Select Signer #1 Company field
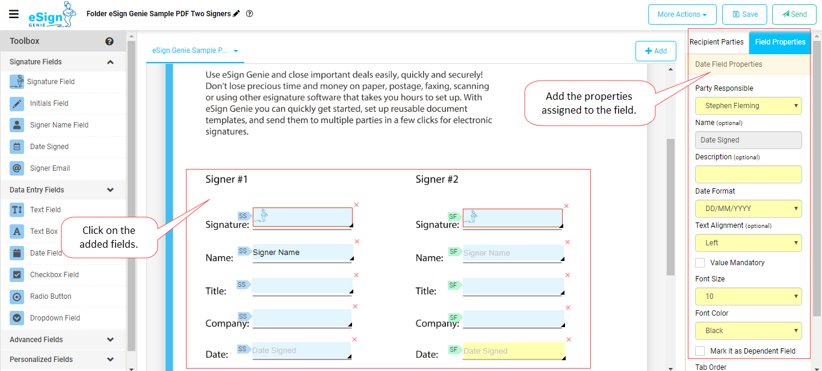 [302, 317]
